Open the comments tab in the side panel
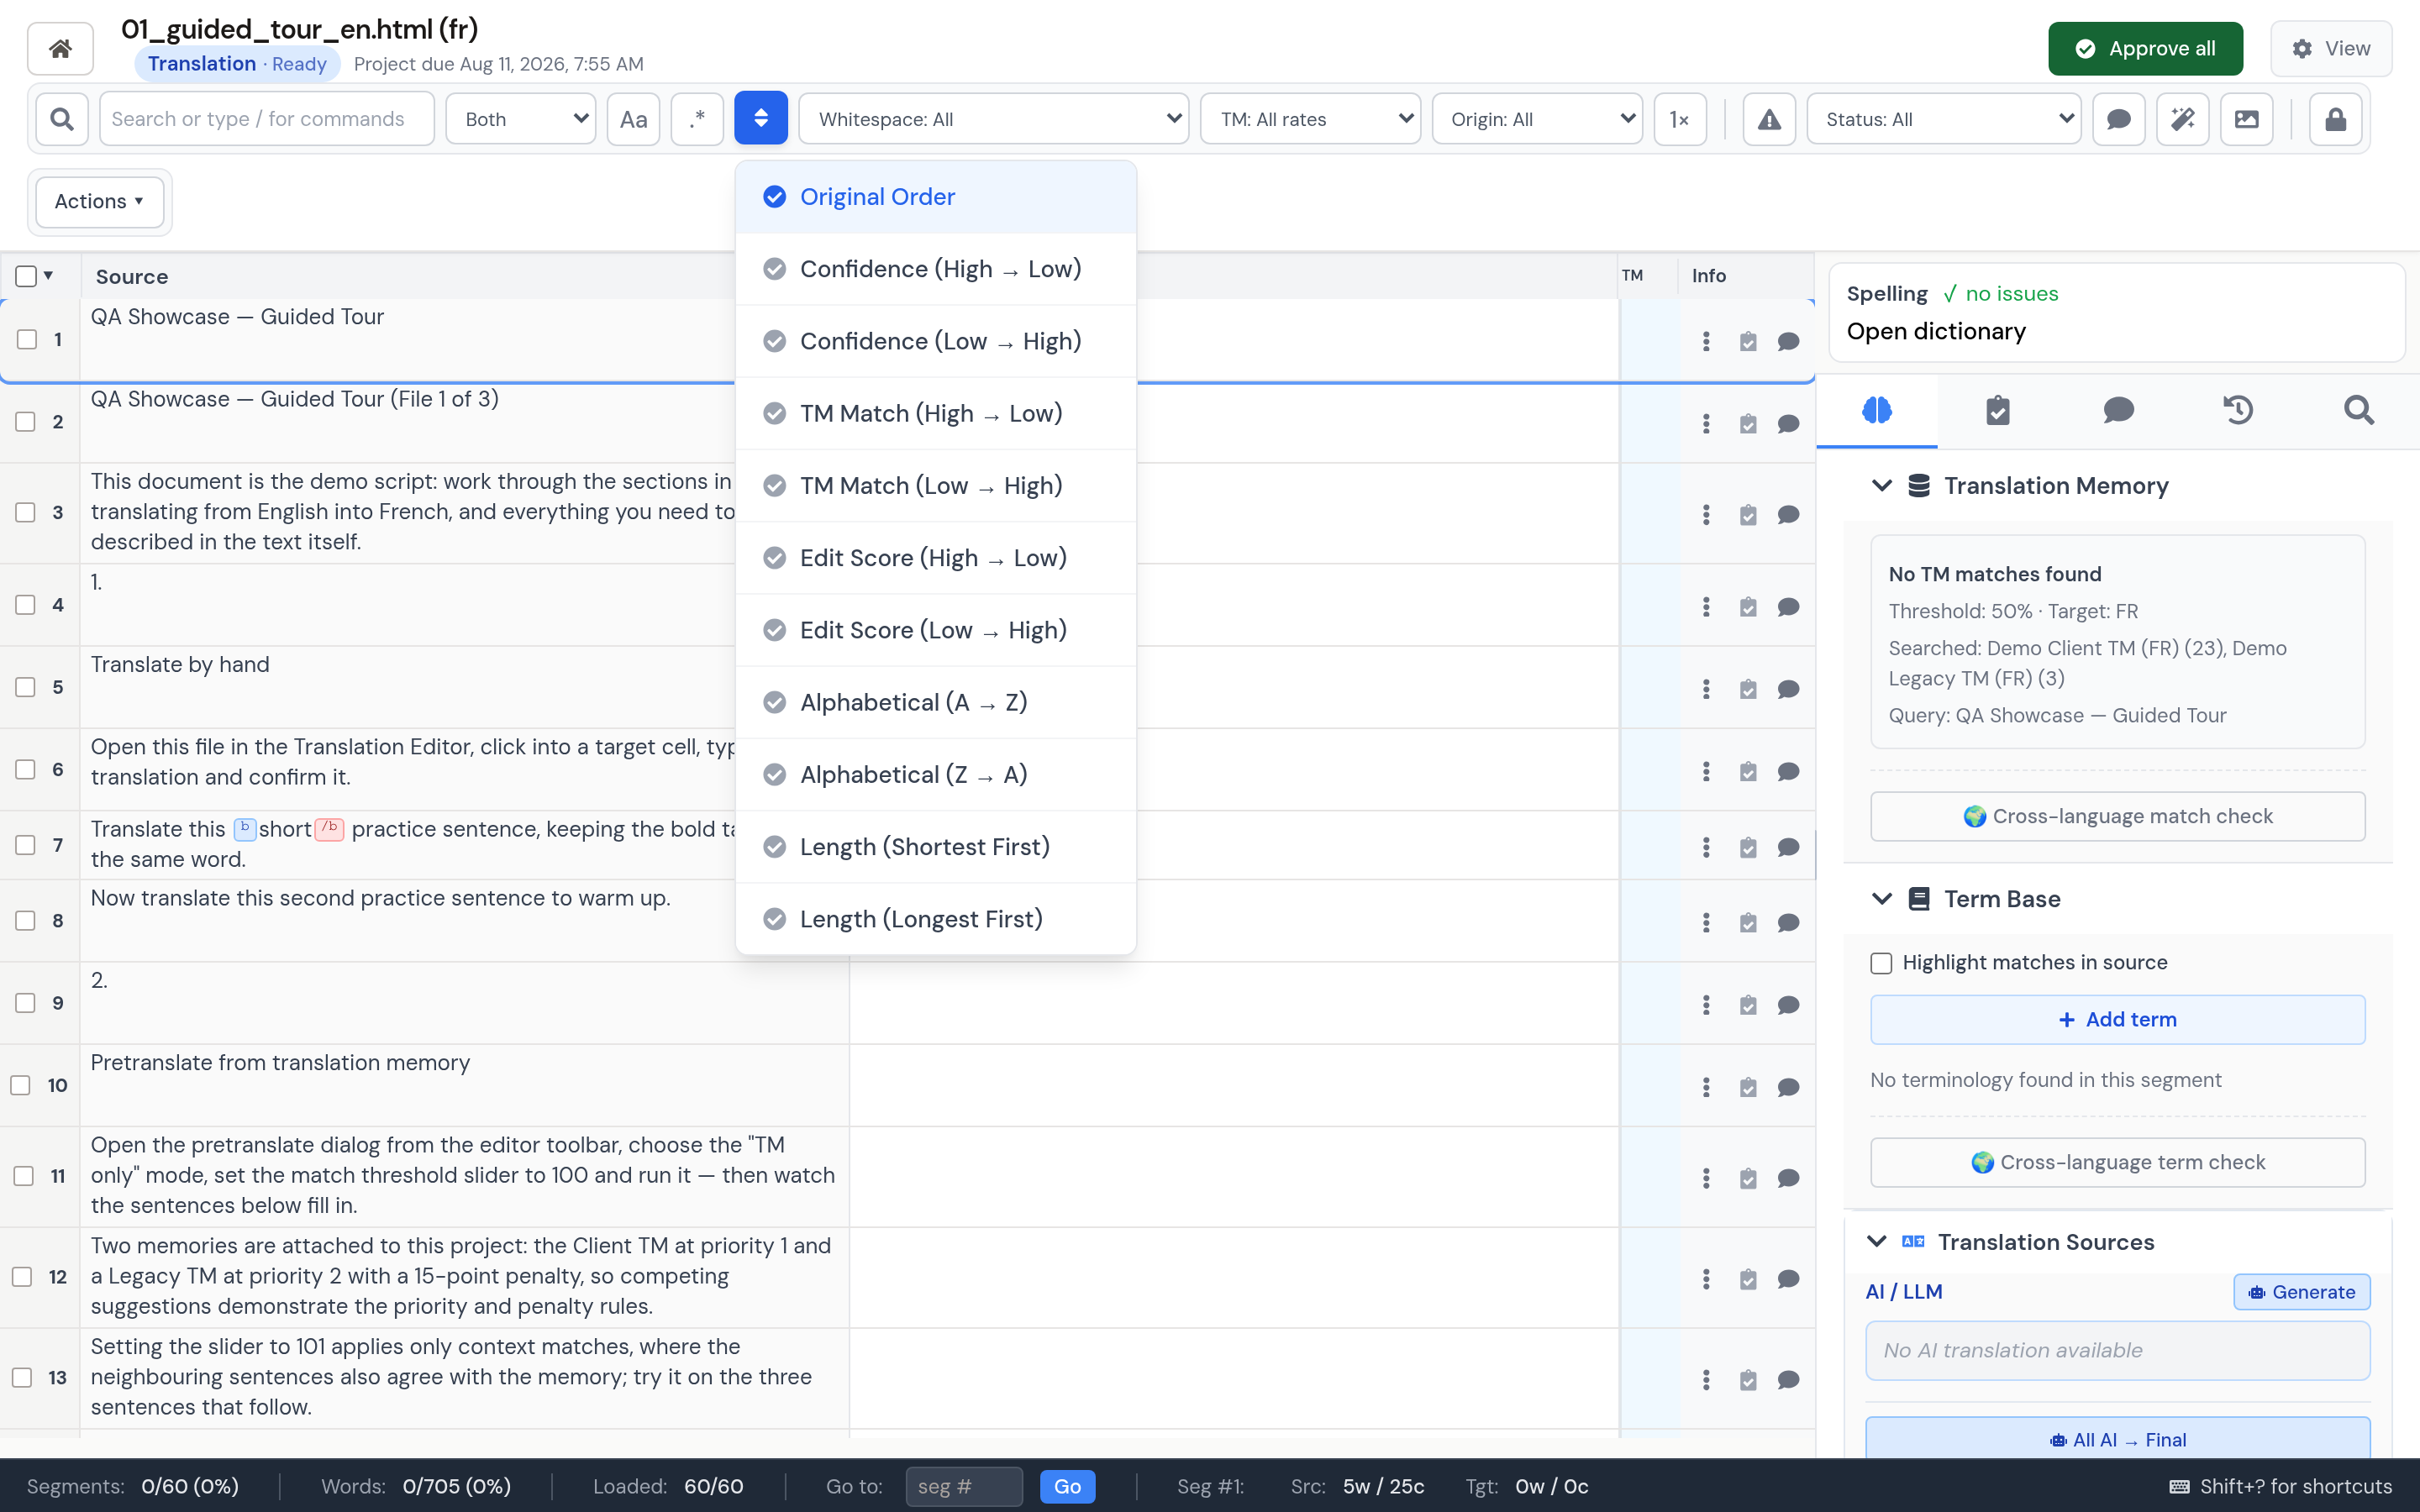Screen dimensions: 2420x1512 click(2118, 410)
